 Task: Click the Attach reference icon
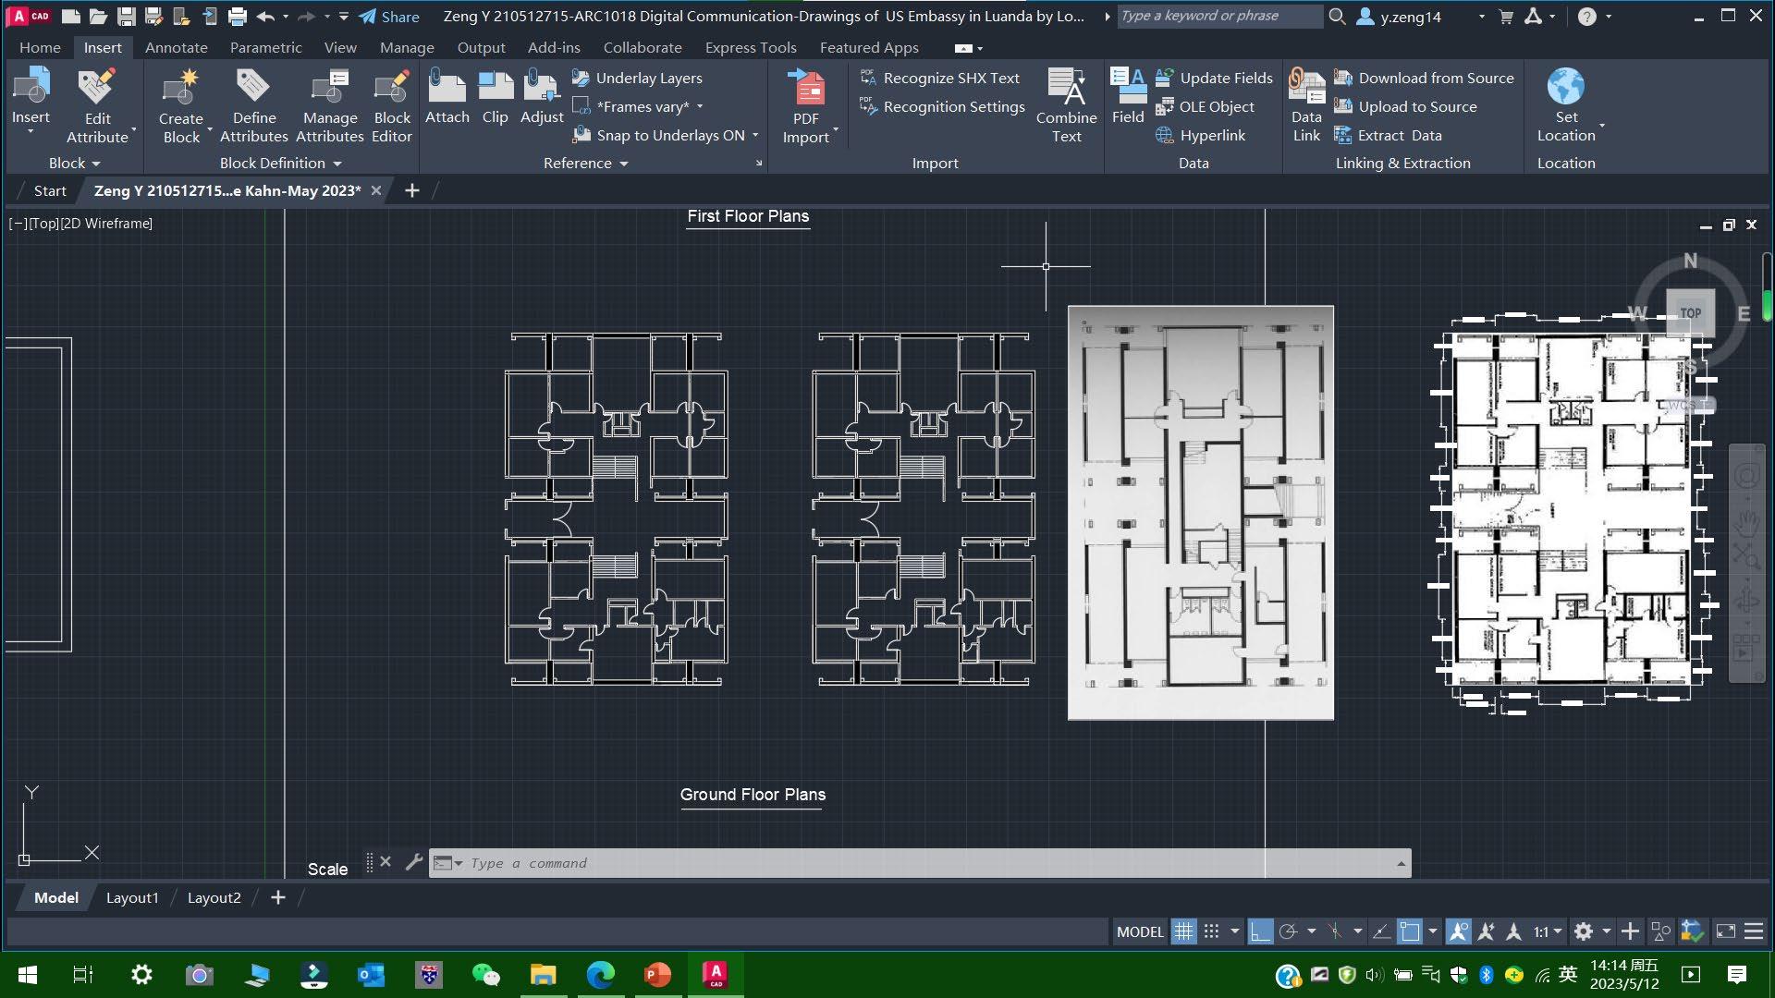447,90
